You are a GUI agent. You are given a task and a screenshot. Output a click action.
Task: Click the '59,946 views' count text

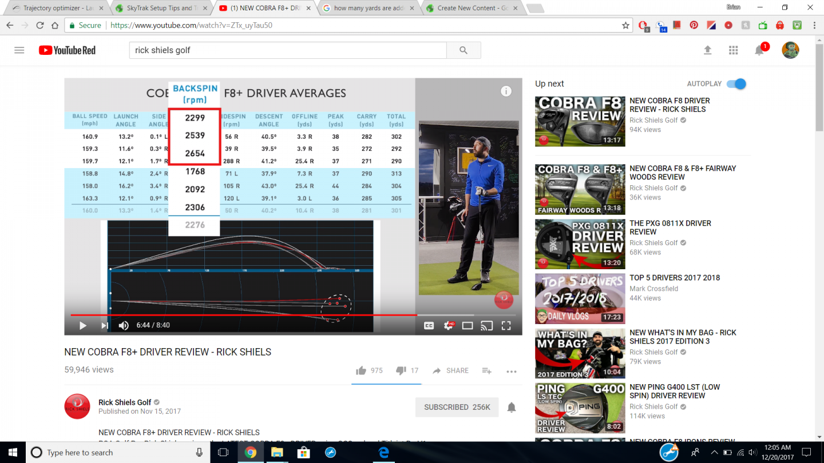click(x=89, y=370)
